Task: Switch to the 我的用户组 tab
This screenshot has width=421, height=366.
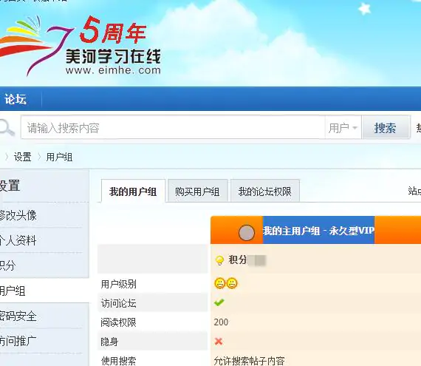Action: [133, 192]
